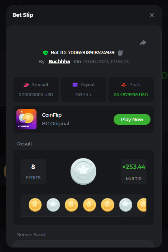Screen dimensions: 168x252
Task: Copy the Bet ID with clipboard icon
Action: click(x=120, y=53)
